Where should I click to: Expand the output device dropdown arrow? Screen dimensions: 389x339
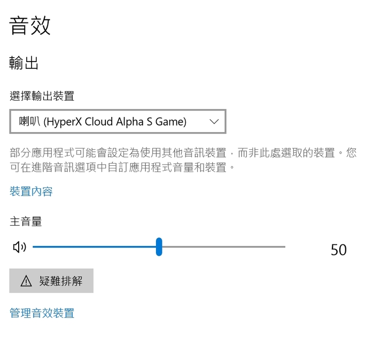214,121
